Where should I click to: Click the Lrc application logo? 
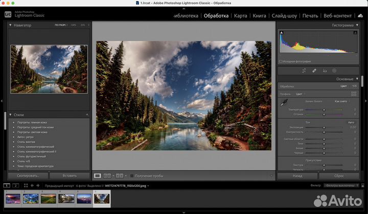(x=8, y=14)
